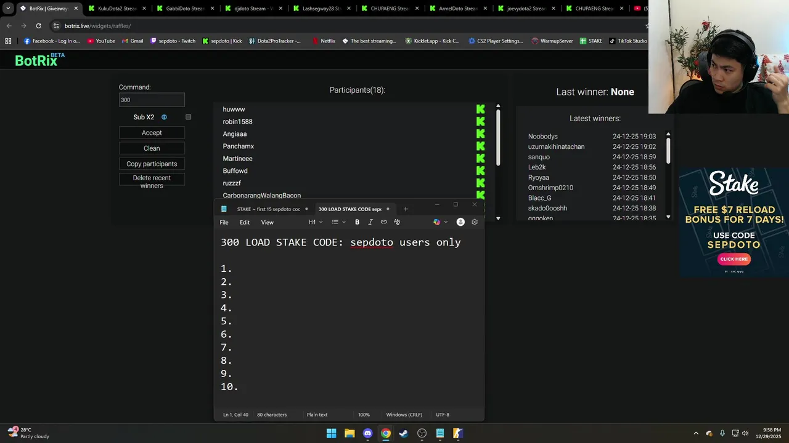Select participant robin1588
The width and height of the screenshot is (789, 443).
[x=237, y=122]
